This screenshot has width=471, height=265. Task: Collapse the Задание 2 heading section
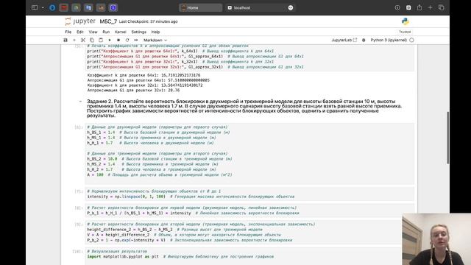pos(80,102)
